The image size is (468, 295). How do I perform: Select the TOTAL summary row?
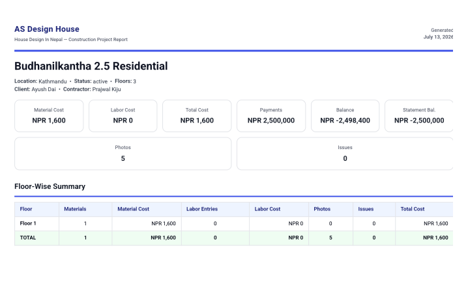point(234,238)
